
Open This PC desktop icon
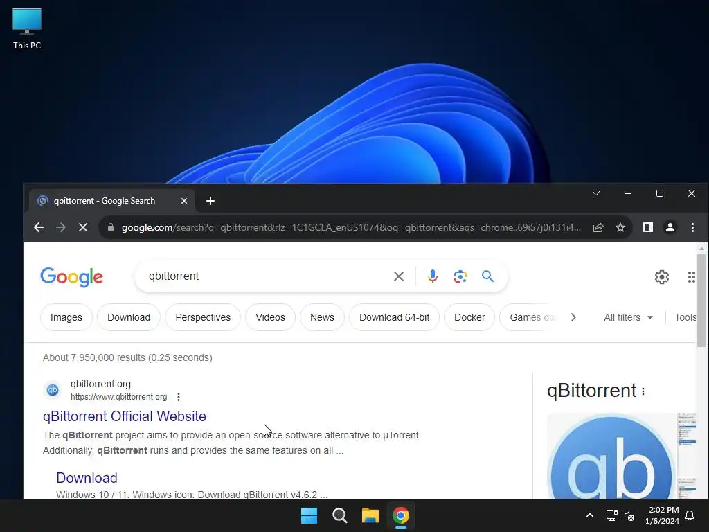point(27,29)
